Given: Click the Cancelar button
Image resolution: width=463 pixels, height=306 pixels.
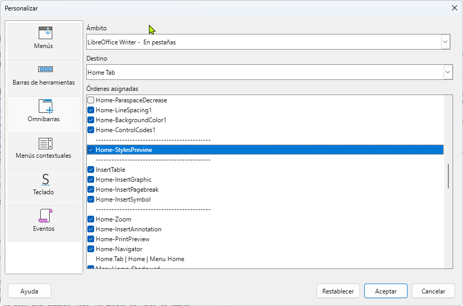Looking at the screenshot, I should (x=433, y=291).
